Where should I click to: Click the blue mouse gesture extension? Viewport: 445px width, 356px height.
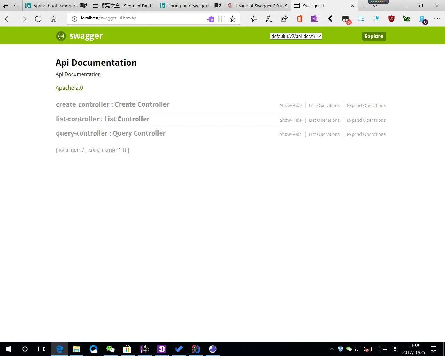click(x=376, y=19)
